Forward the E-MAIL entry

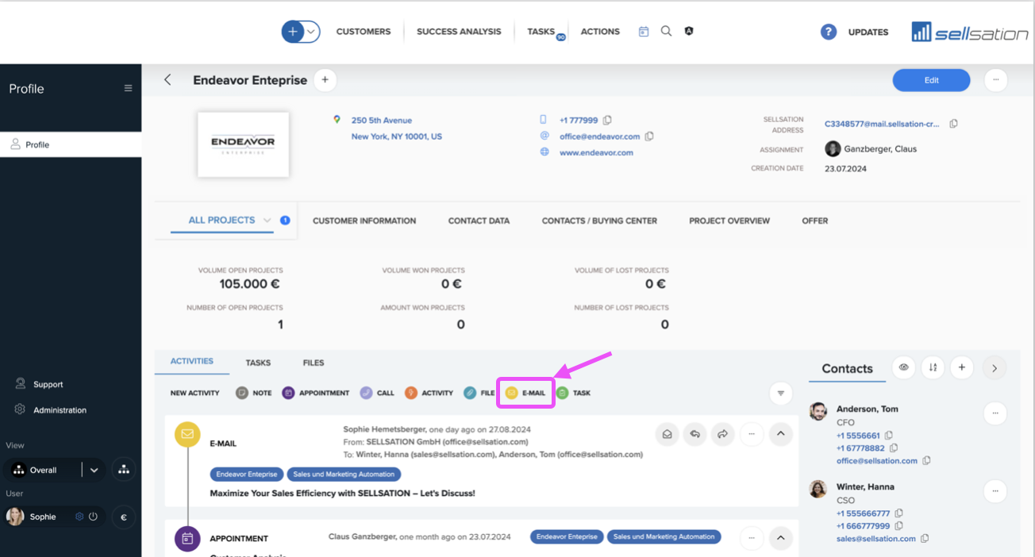(x=723, y=434)
